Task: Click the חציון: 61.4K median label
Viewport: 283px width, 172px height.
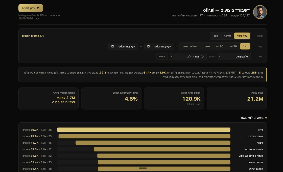Action: tap(194, 104)
